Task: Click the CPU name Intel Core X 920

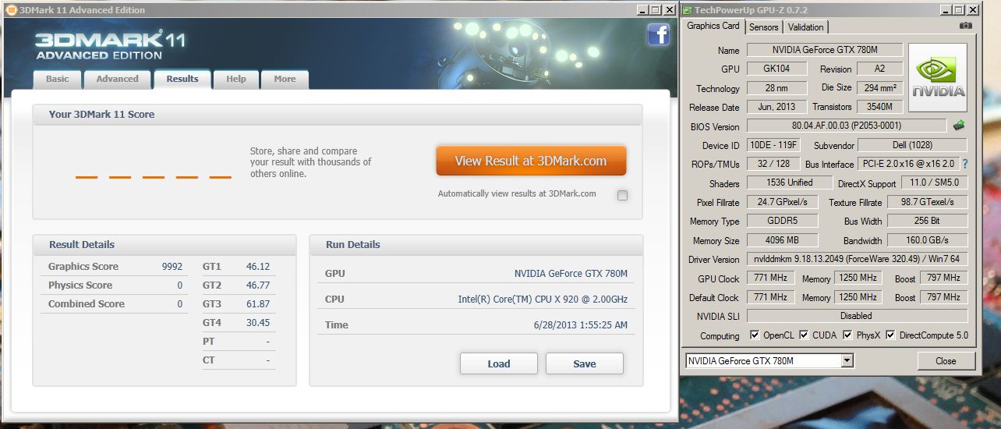Action: pos(543,300)
